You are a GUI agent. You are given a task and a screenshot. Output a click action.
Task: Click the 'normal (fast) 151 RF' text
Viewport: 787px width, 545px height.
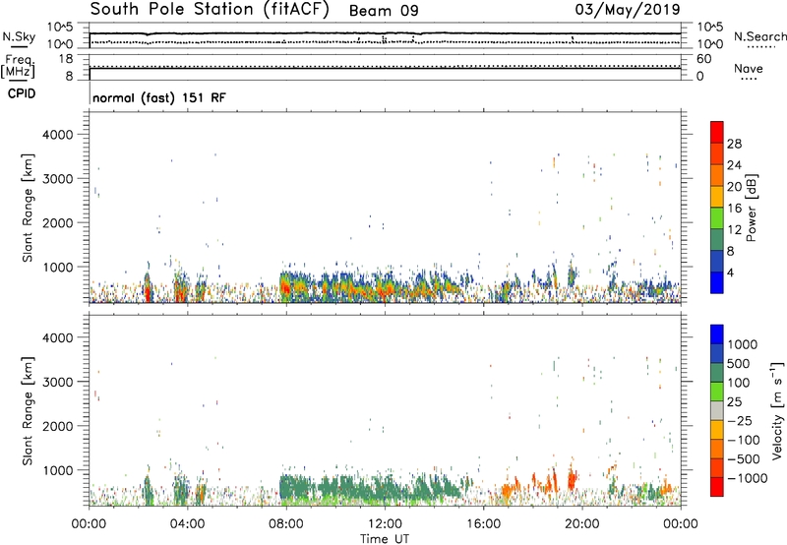pos(159,97)
